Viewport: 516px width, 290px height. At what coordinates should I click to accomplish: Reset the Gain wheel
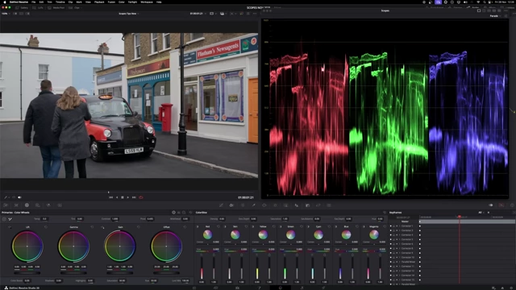[x=139, y=227]
